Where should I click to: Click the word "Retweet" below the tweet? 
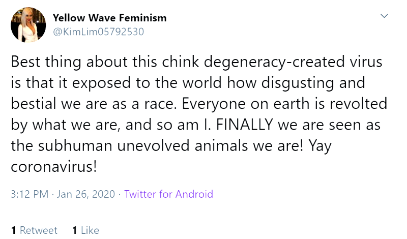pos(39,230)
